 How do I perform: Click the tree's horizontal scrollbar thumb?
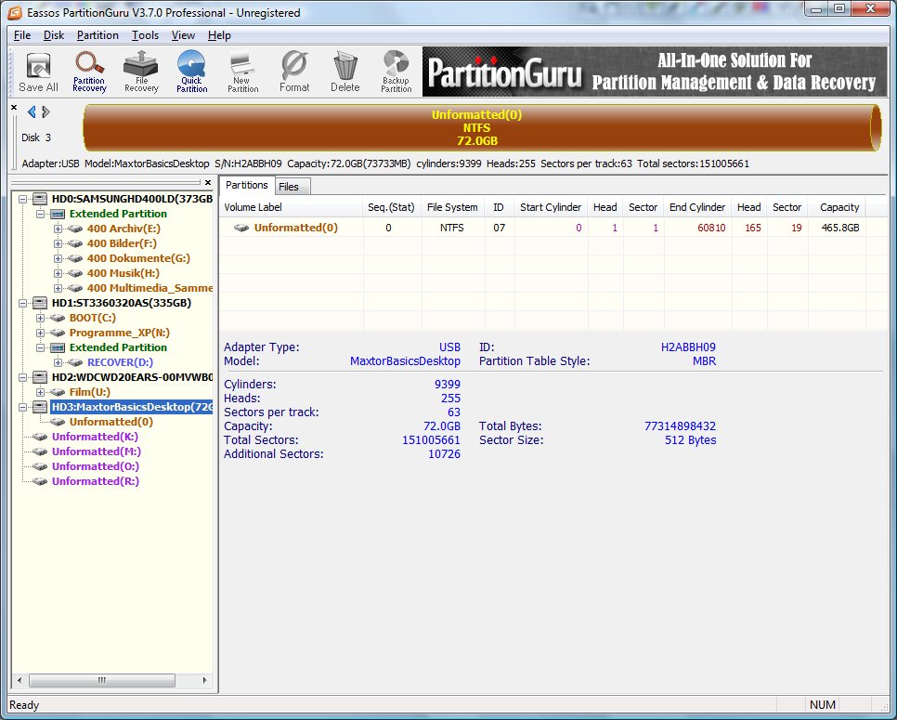click(102, 680)
